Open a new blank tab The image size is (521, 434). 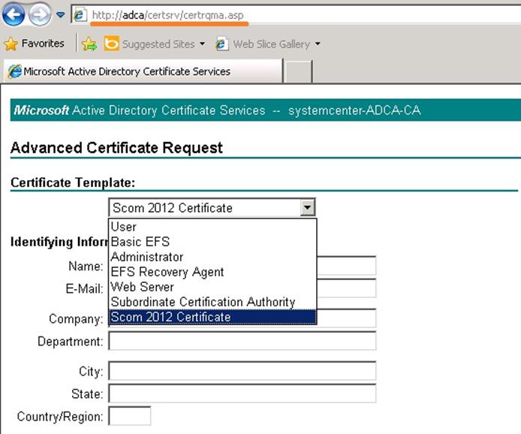click(x=298, y=71)
